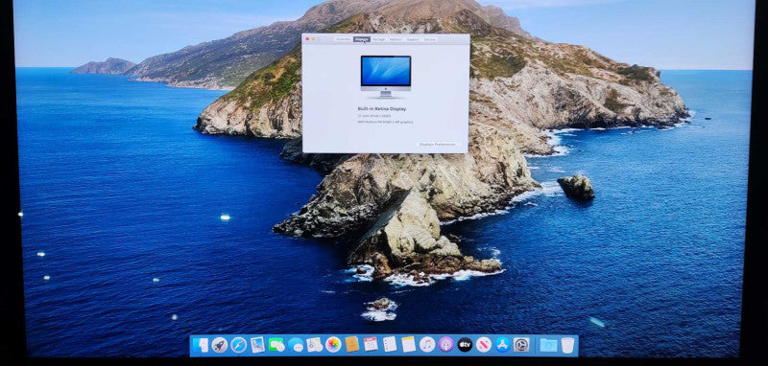Open Apple TV from the Dock

point(465,345)
